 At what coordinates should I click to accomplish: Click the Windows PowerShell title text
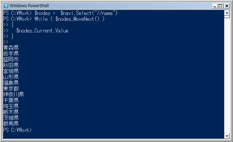click(29, 6)
